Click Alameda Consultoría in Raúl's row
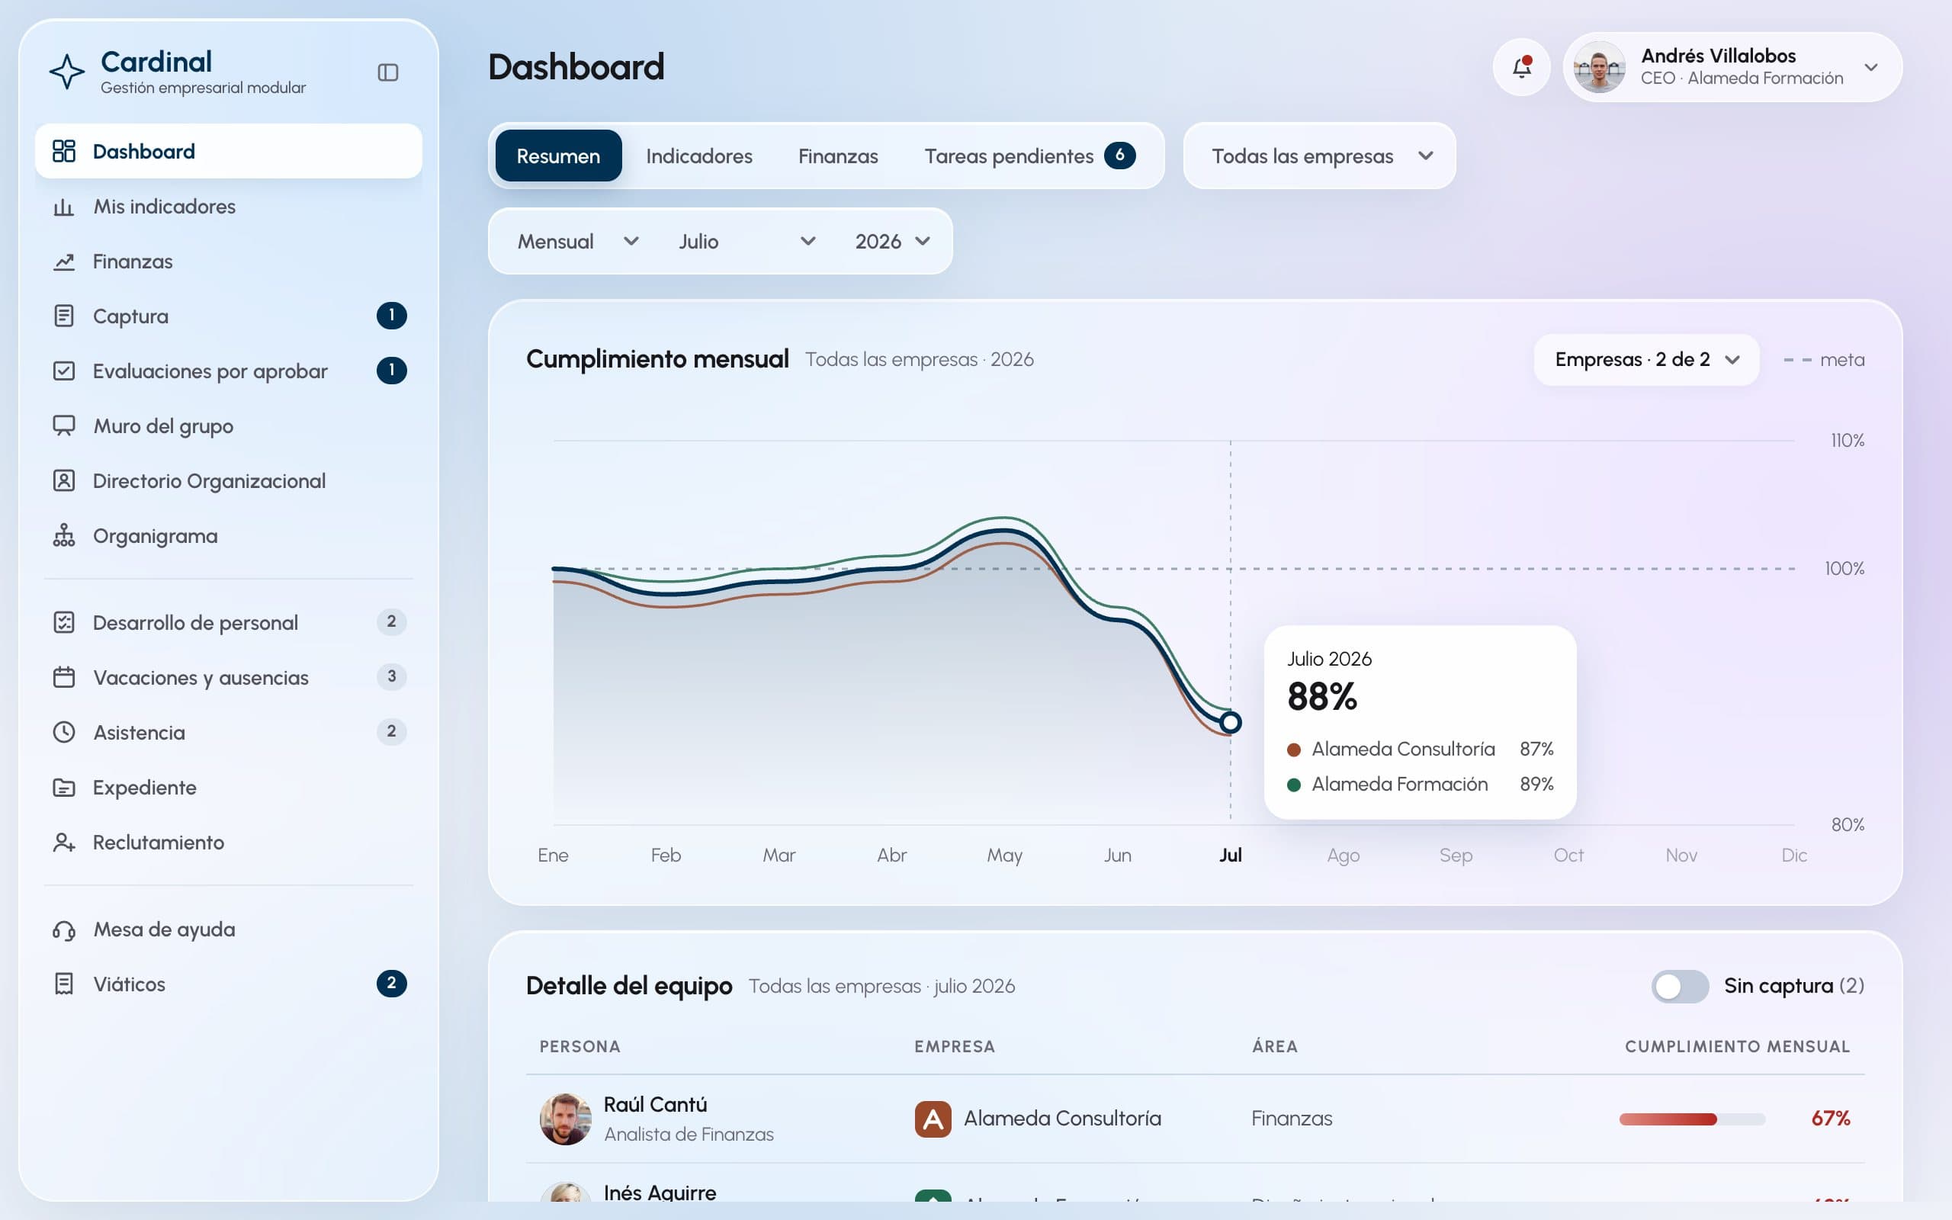Viewport: 1952px width, 1220px height. coord(1062,1119)
